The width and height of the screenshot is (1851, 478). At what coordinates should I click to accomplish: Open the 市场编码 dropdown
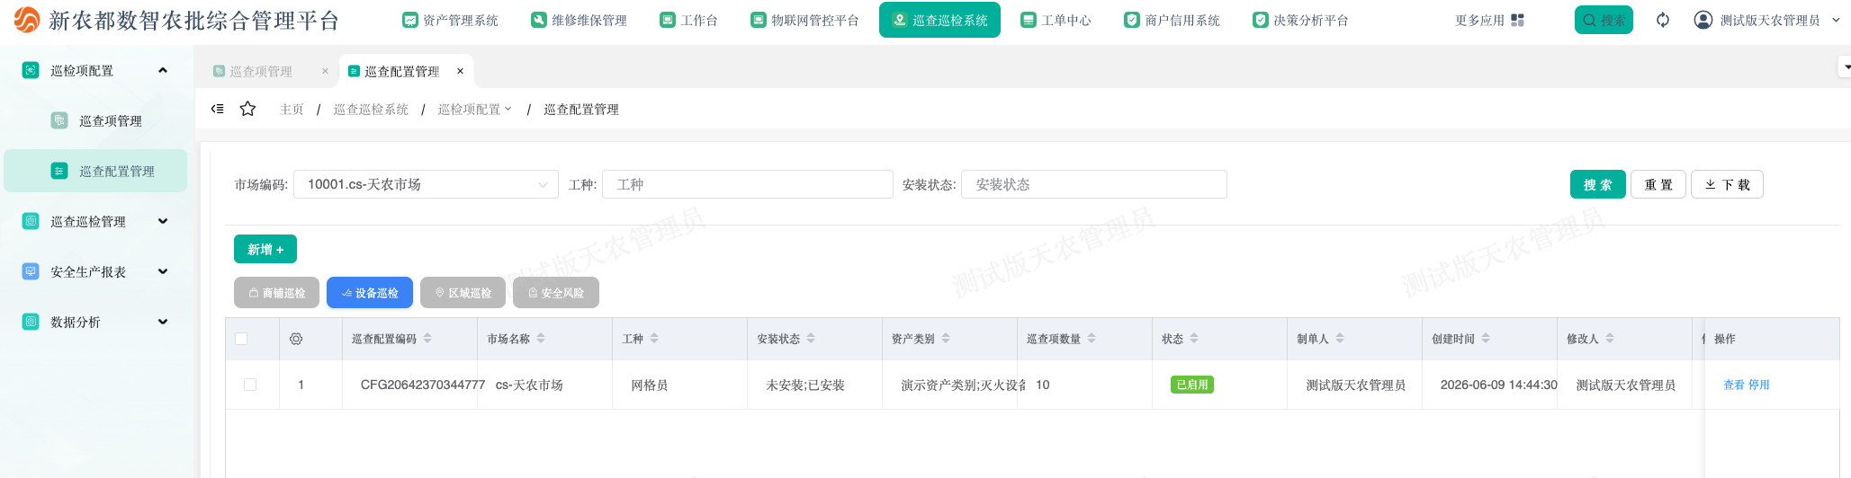pyautogui.click(x=426, y=184)
